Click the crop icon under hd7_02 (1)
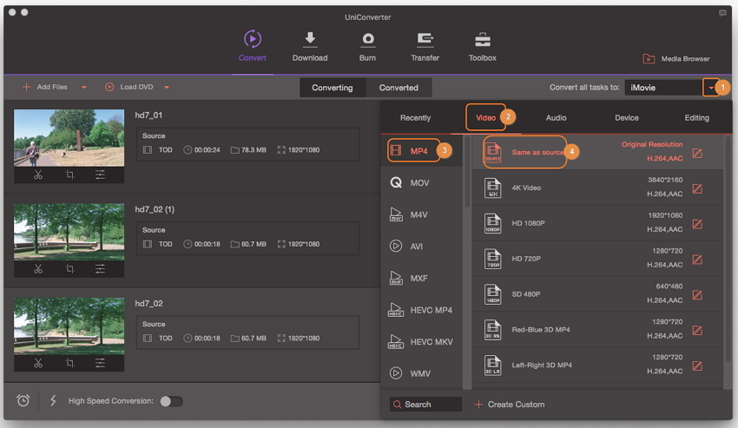The width and height of the screenshot is (738, 428). pyautogui.click(x=69, y=269)
